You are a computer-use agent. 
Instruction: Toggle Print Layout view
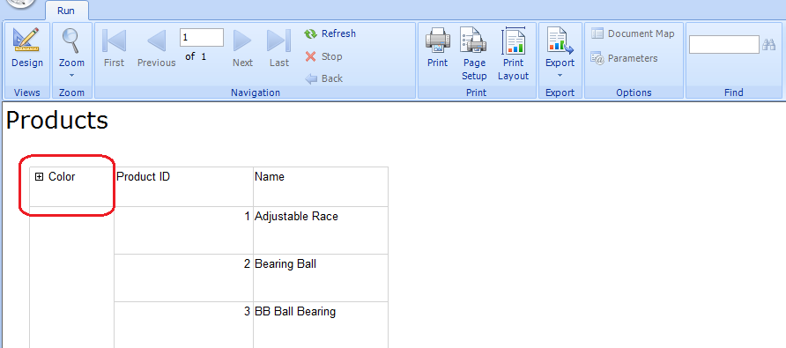514,54
